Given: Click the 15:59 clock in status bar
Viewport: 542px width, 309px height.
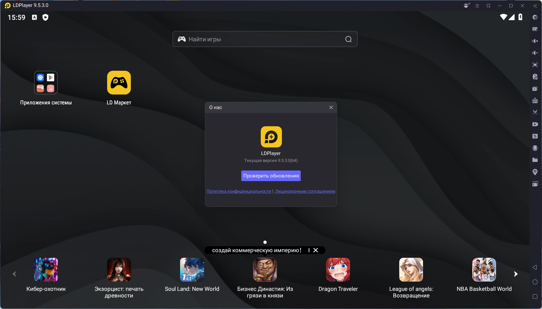Looking at the screenshot, I should [17, 18].
